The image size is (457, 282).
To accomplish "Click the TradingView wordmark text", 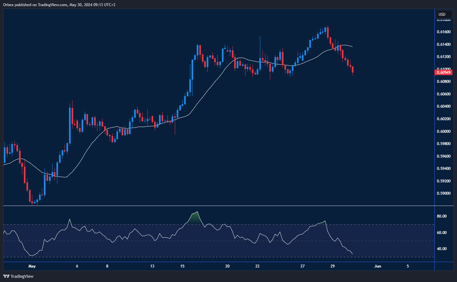I will click(22, 277).
